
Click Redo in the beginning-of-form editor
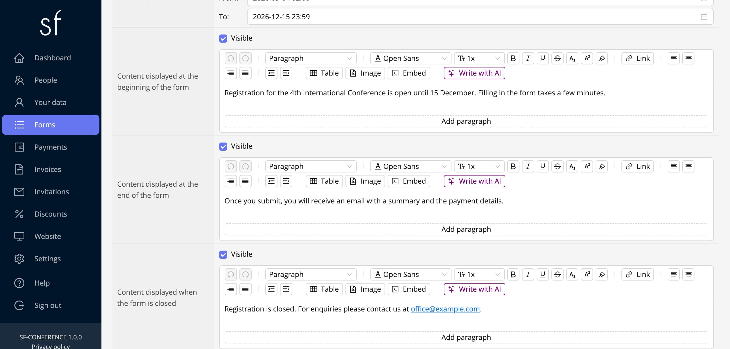246,58
